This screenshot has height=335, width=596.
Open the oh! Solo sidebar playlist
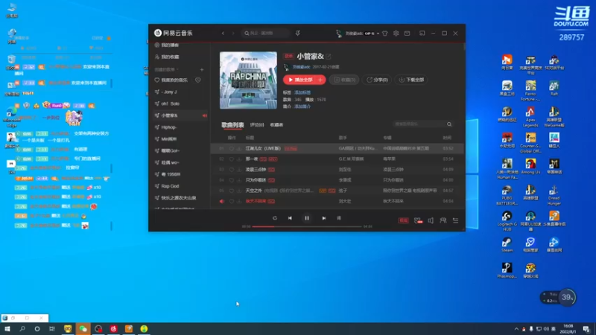point(171,103)
